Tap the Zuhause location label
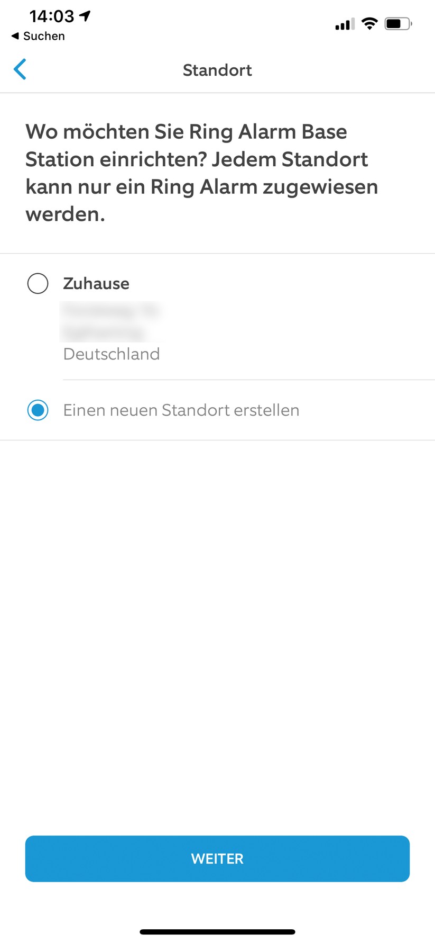The height and width of the screenshot is (943, 435). pyautogui.click(x=96, y=283)
